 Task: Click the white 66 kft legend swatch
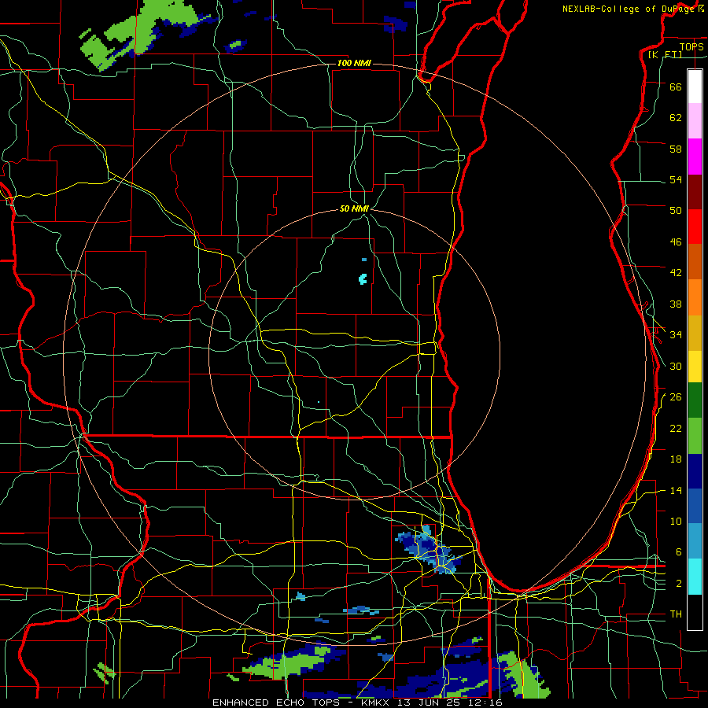pyautogui.click(x=695, y=87)
